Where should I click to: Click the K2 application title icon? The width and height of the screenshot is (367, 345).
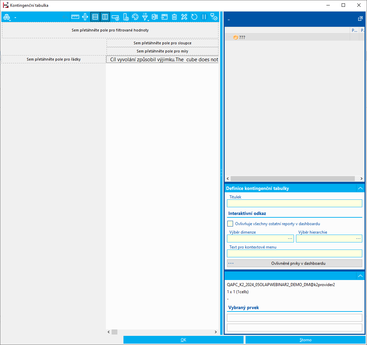point(6,5)
